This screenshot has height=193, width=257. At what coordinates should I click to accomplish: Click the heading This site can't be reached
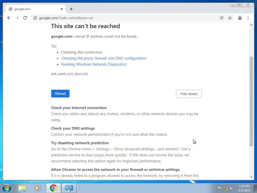[85, 26]
